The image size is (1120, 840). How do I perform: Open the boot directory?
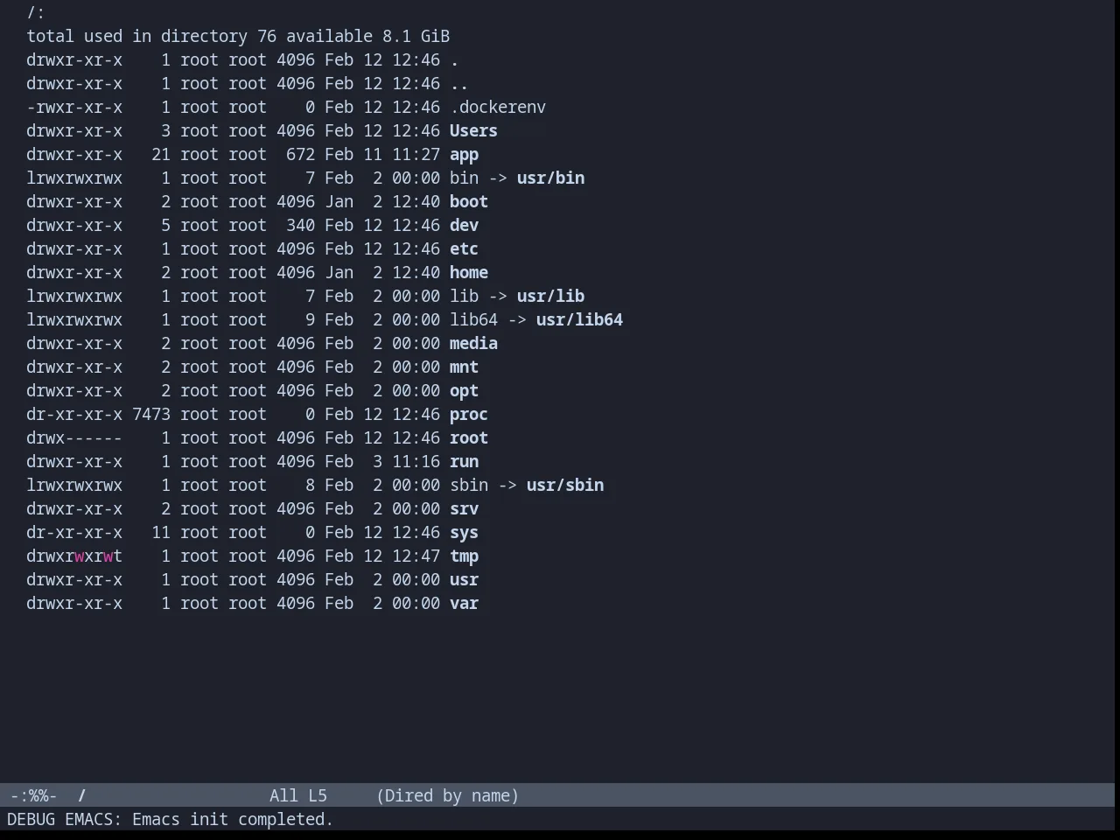tap(469, 201)
